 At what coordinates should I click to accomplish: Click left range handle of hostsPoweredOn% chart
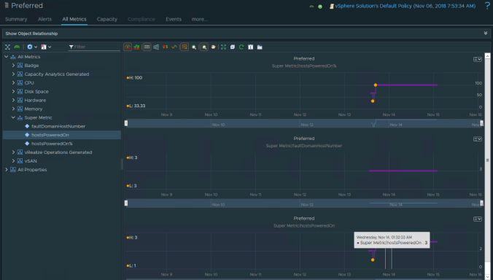coord(126,123)
